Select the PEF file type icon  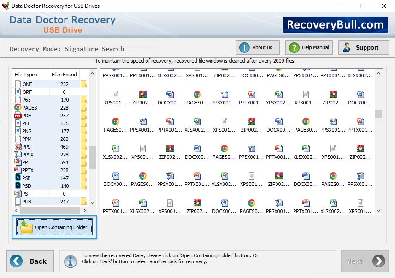[18, 123]
